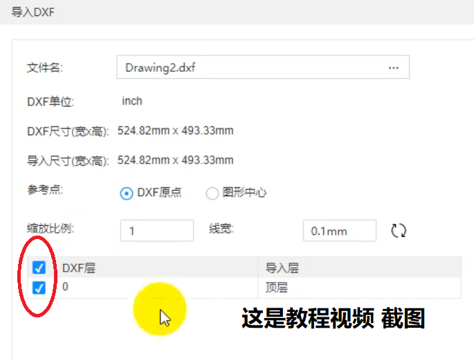Click the DXF尺寸 dimensions value text

(x=175, y=130)
